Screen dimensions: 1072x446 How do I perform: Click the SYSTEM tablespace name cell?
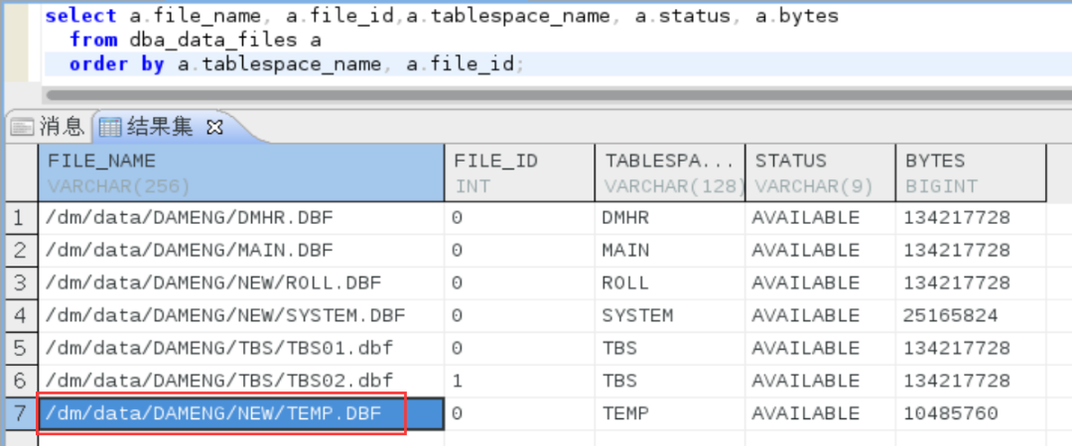point(637,315)
